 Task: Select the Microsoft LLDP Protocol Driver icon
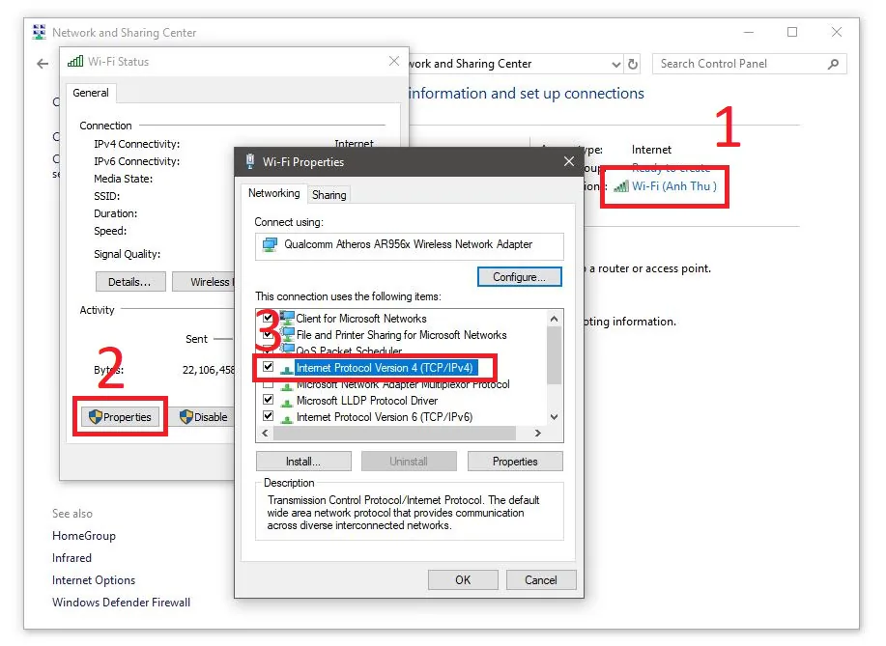point(287,402)
